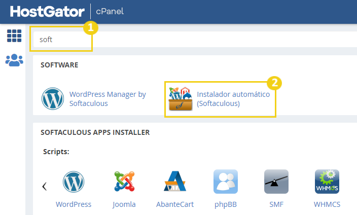Click the SOFTACULOUS APPS INSTALLER heading

[95, 132]
